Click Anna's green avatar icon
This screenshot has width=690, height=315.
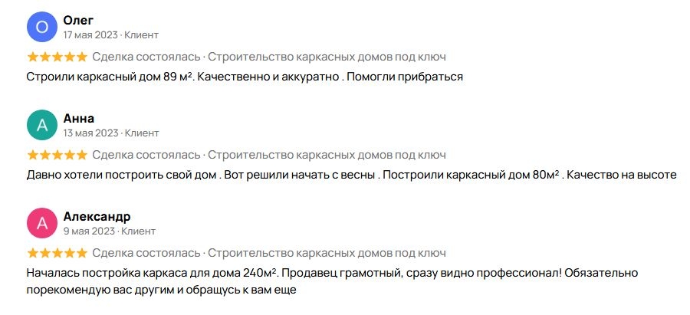click(x=41, y=126)
